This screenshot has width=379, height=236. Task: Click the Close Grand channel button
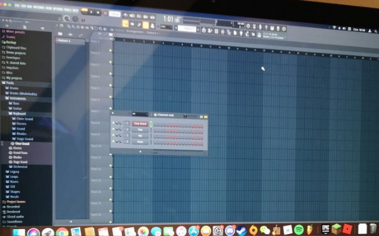[140, 124]
